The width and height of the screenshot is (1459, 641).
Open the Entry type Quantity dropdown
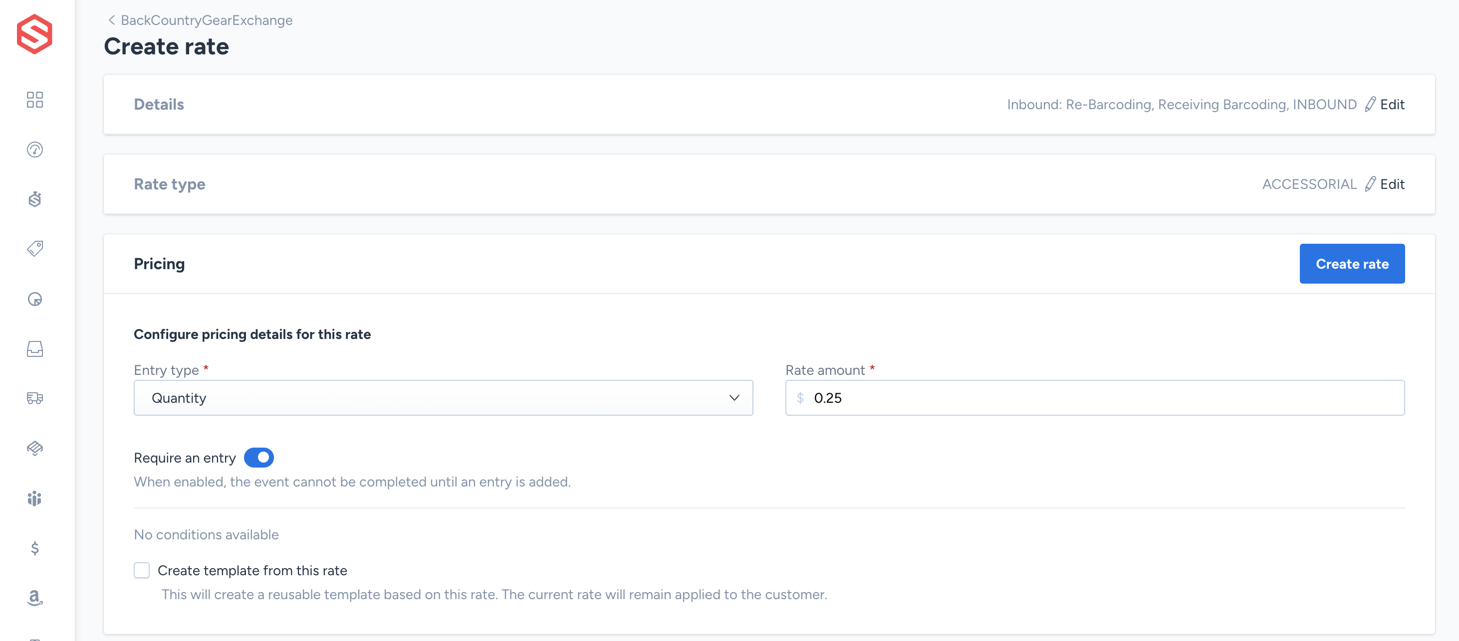point(443,398)
